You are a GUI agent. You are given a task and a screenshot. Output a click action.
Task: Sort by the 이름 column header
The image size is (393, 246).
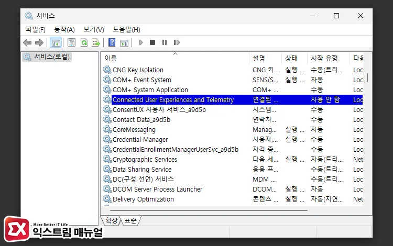175,58
